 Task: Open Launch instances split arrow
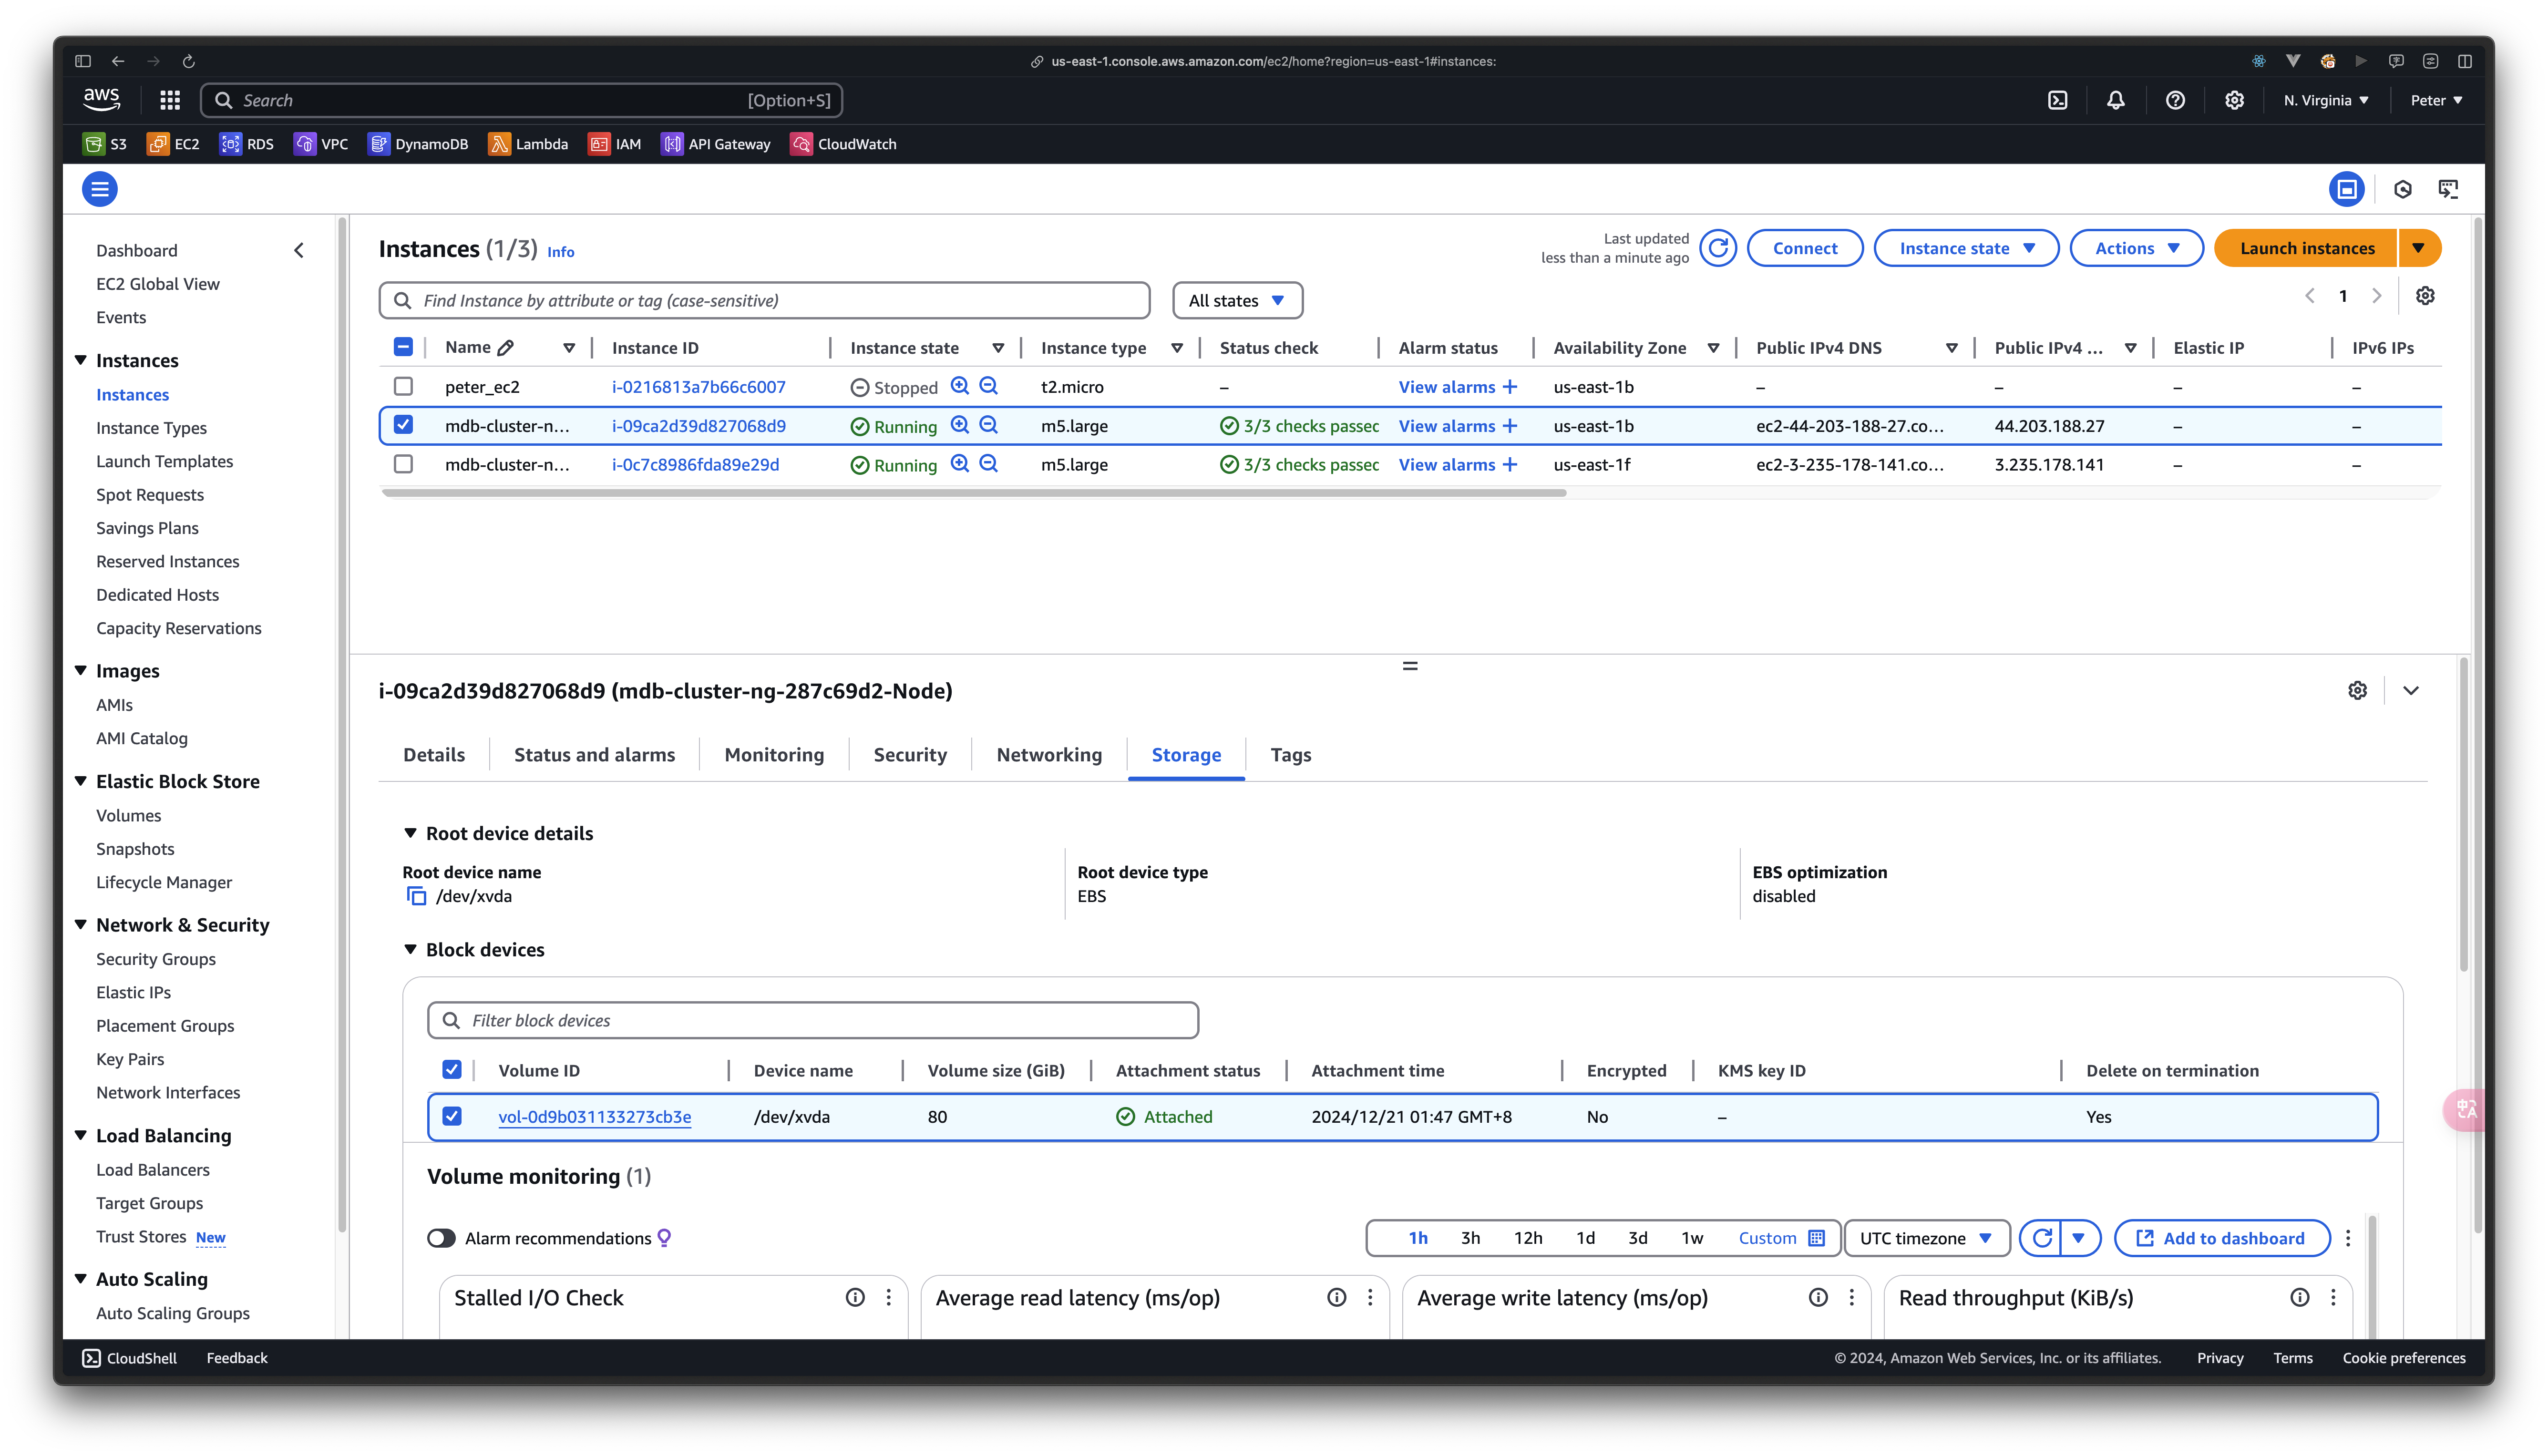[2418, 248]
